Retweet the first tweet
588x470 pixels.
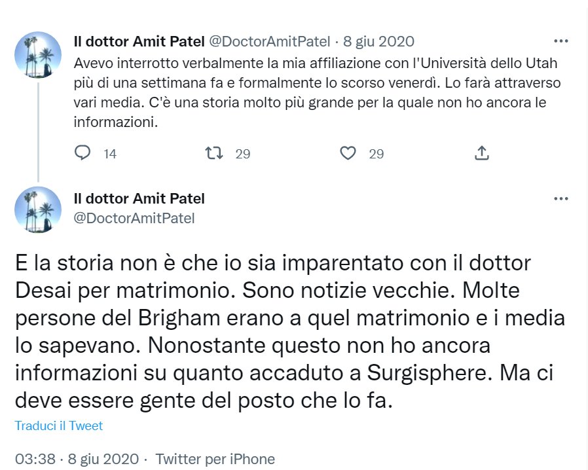[214, 153]
